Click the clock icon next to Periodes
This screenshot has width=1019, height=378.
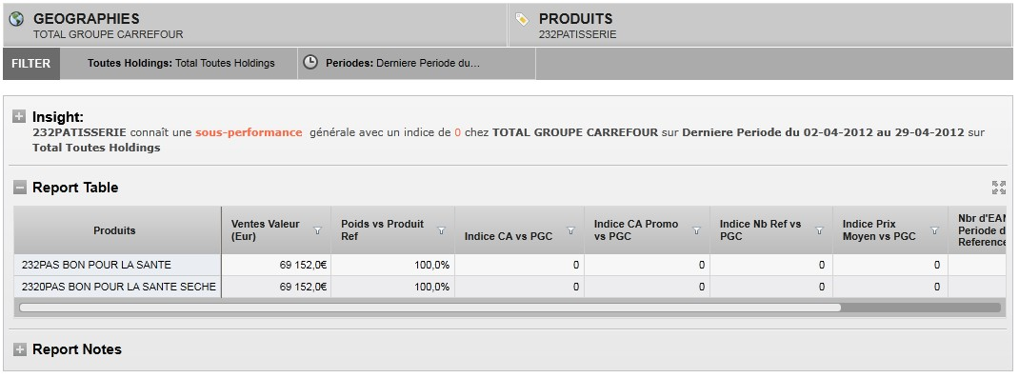(311, 62)
